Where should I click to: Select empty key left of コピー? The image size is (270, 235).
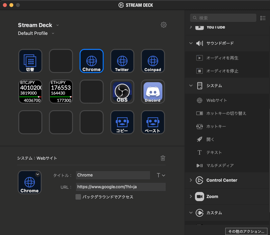coord(91,122)
